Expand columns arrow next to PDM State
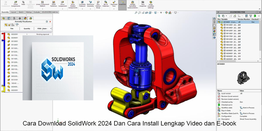 click(51, 29)
